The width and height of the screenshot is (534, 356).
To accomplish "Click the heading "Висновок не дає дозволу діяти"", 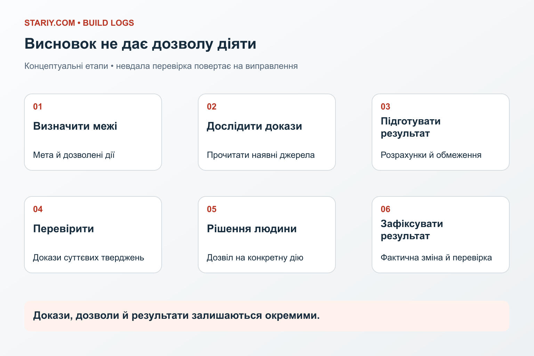I will point(140,44).
